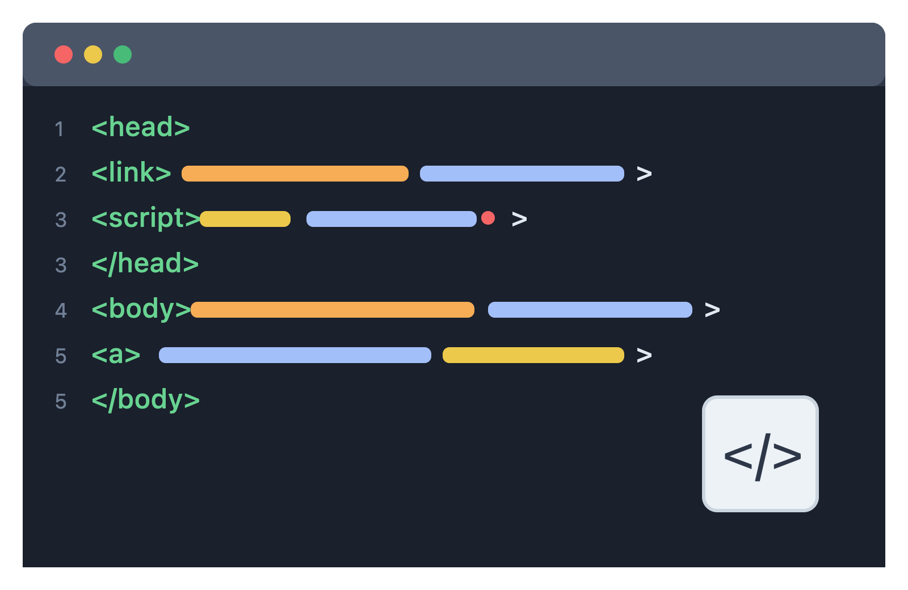Click the orange bar on the link line
This screenshot has width=908, height=590.
(295, 174)
